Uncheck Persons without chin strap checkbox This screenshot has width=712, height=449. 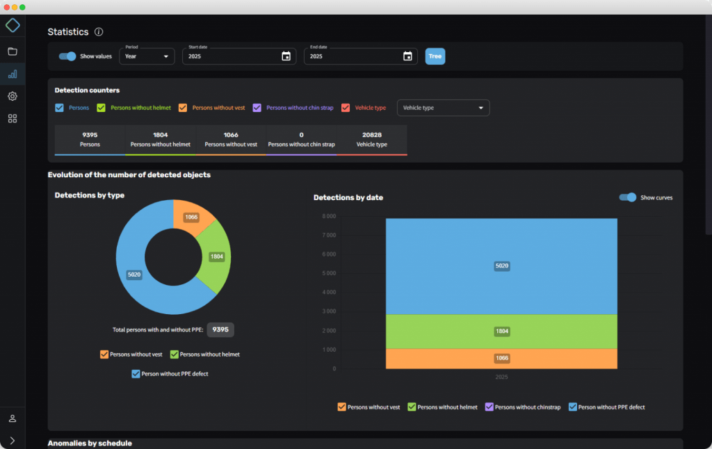click(257, 108)
